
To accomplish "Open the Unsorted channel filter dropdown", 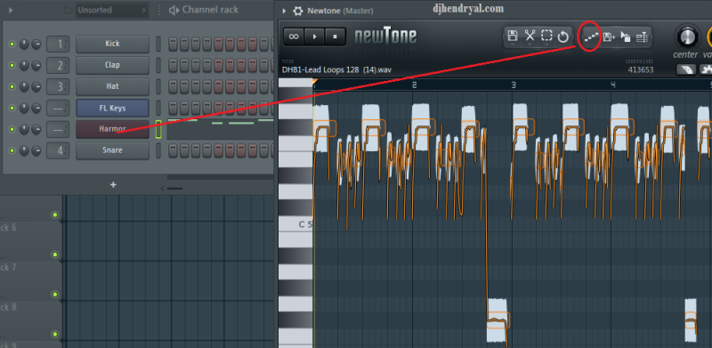I will click(112, 10).
